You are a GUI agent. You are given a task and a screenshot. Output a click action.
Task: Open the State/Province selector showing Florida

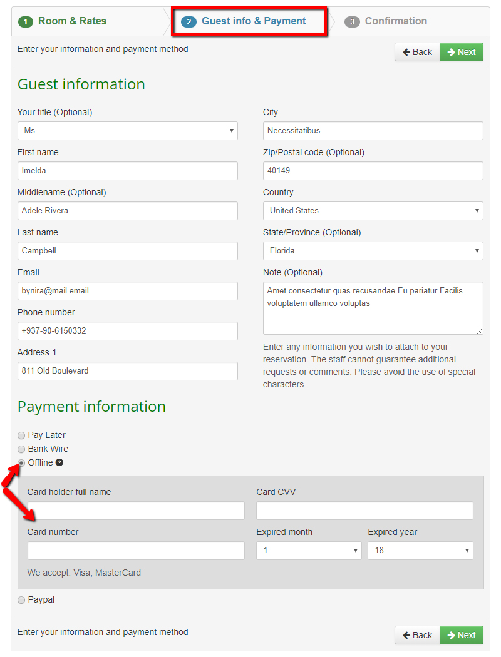click(373, 251)
